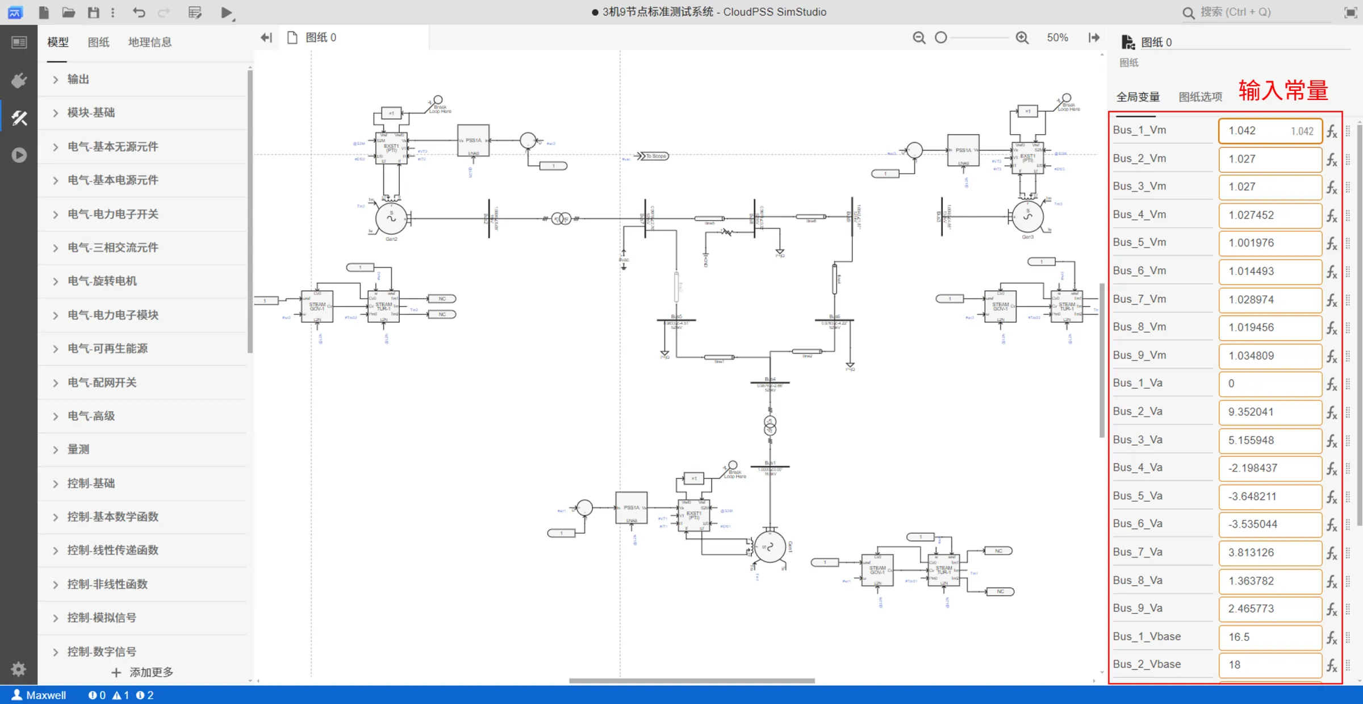Viewport: 1363px width, 704px height.
Task: Open settings gear in left sidebar
Action: click(19, 669)
